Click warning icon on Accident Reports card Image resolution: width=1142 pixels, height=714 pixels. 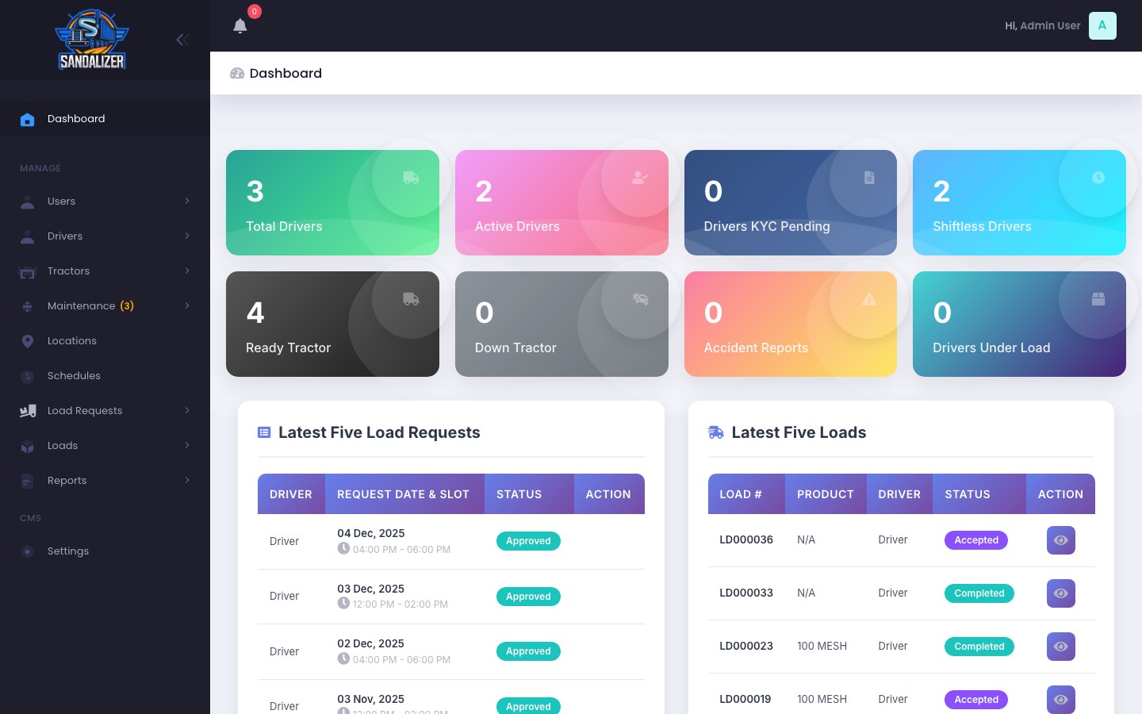[869, 299]
